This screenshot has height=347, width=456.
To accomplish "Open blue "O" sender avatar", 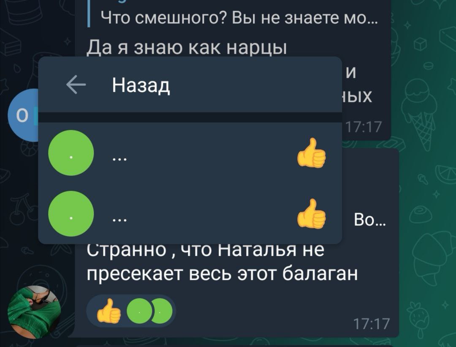I will coord(23,115).
